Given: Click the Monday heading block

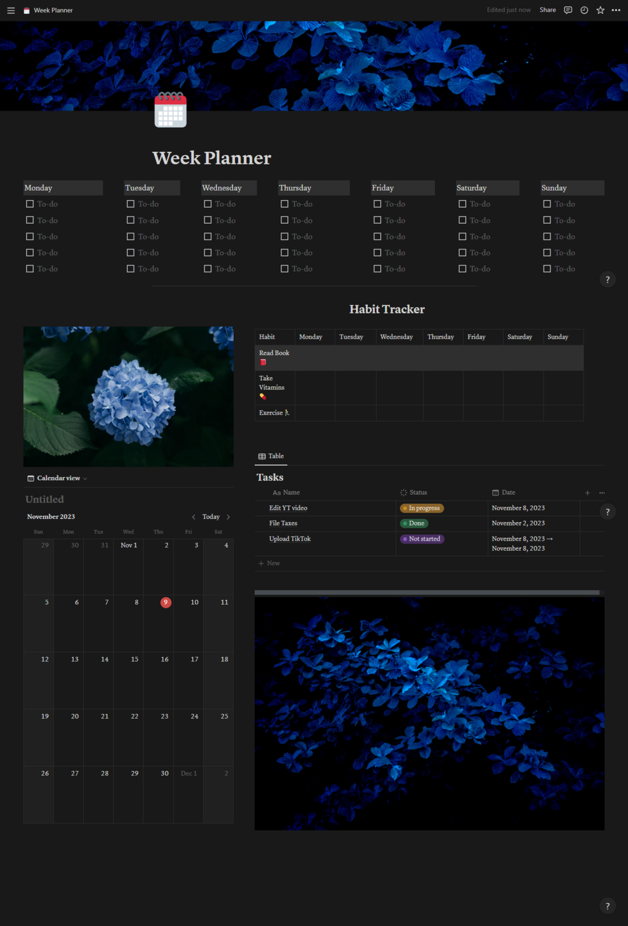Looking at the screenshot, I should click(x=63, y=188).
